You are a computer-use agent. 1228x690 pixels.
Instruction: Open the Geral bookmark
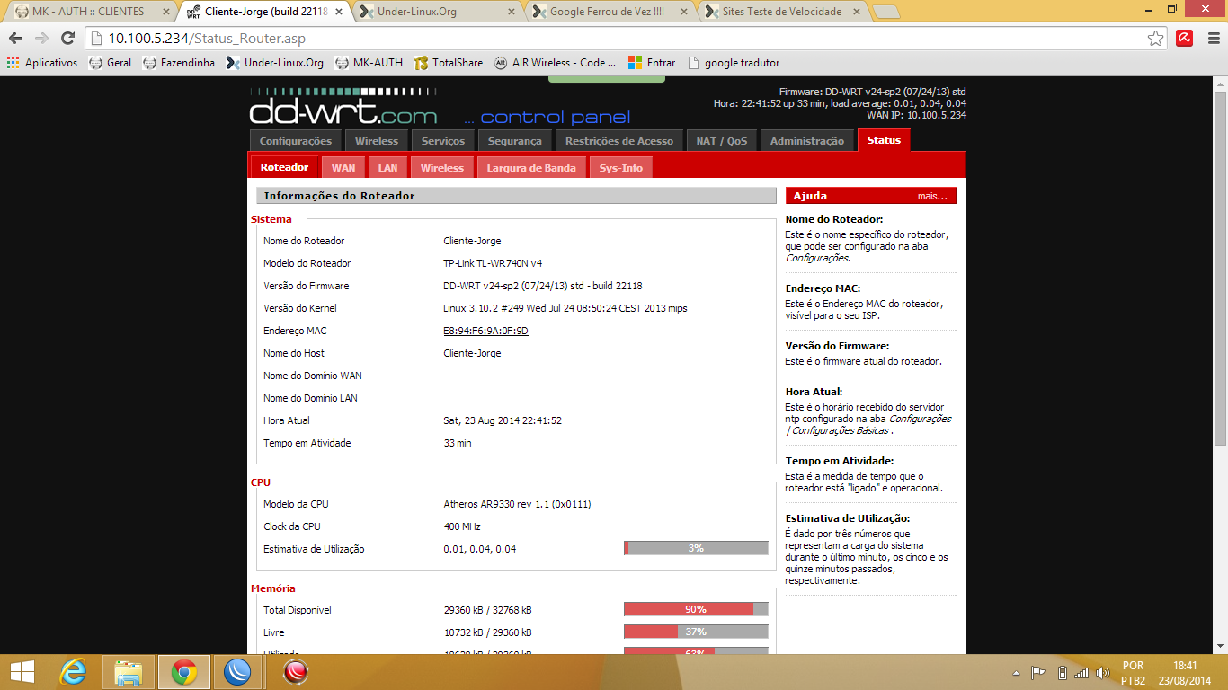point(110,63)
